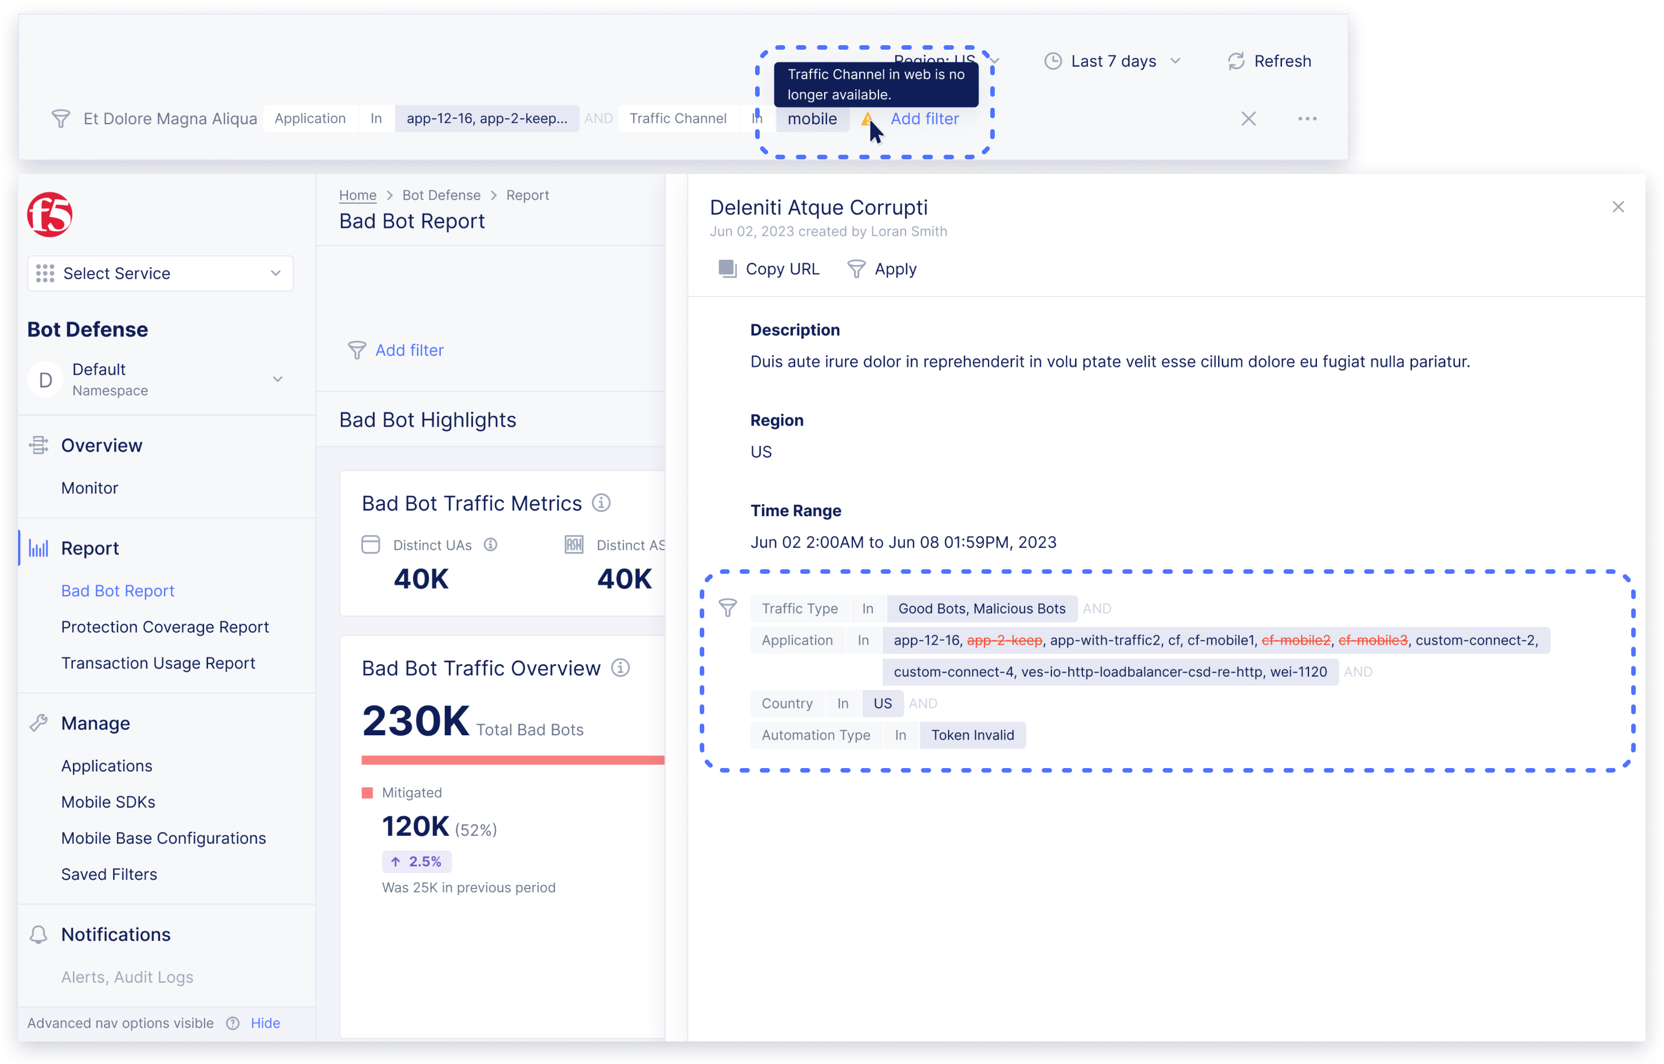The height and width of the screenshot is (1064, 1664).
Task: Close the Deleniti Atque Corrupti panel
Action: click(x=1618, y=207)
